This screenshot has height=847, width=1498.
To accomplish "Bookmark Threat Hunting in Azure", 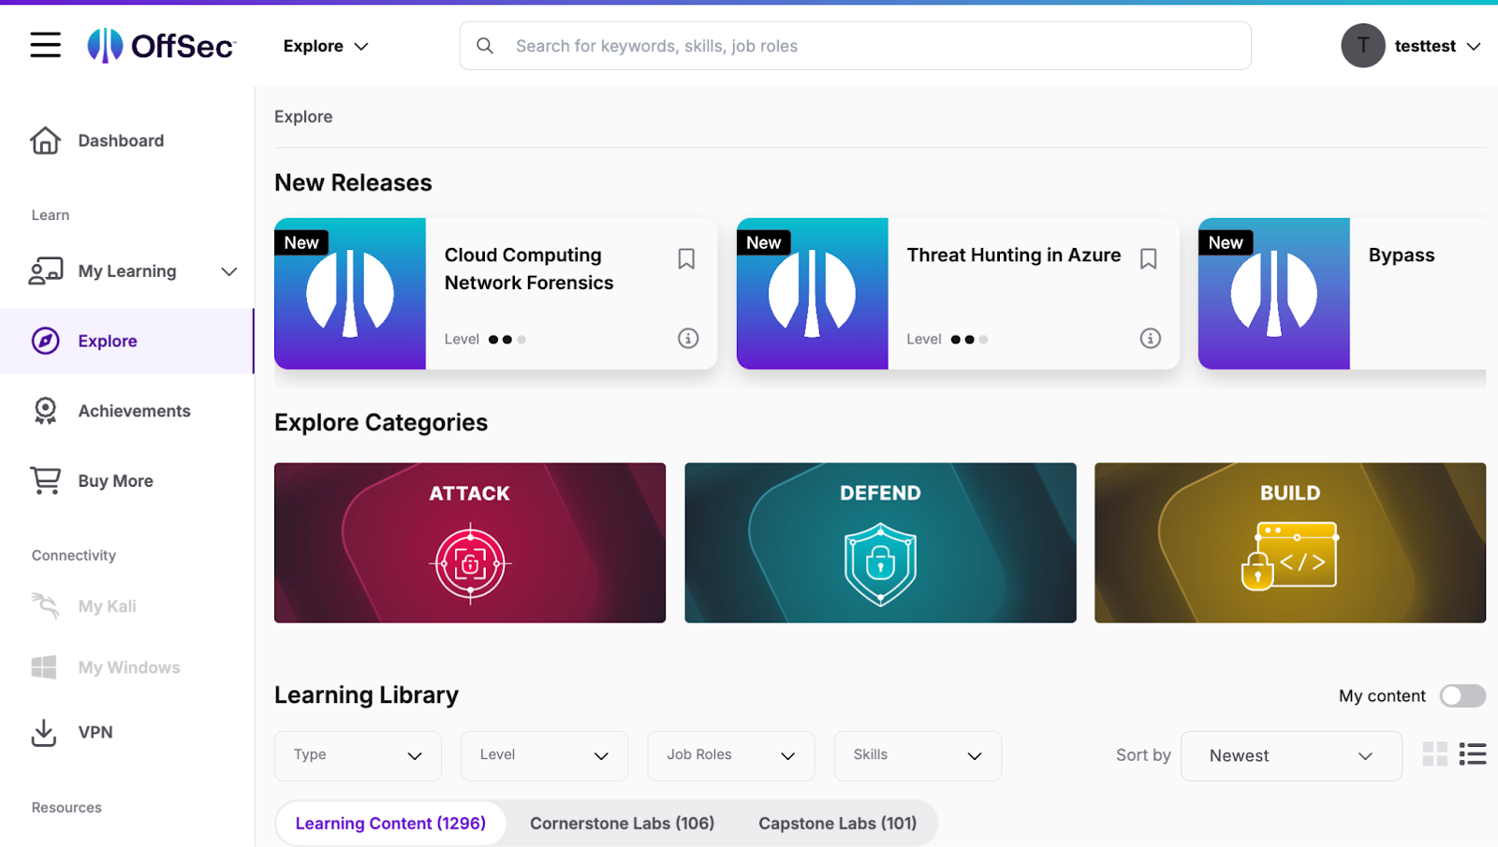I will (1149, 258).
